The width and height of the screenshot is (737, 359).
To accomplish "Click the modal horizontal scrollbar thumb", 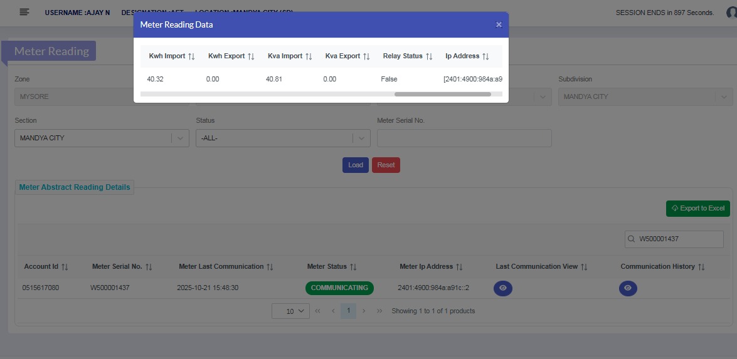I will tap(443, 95).
